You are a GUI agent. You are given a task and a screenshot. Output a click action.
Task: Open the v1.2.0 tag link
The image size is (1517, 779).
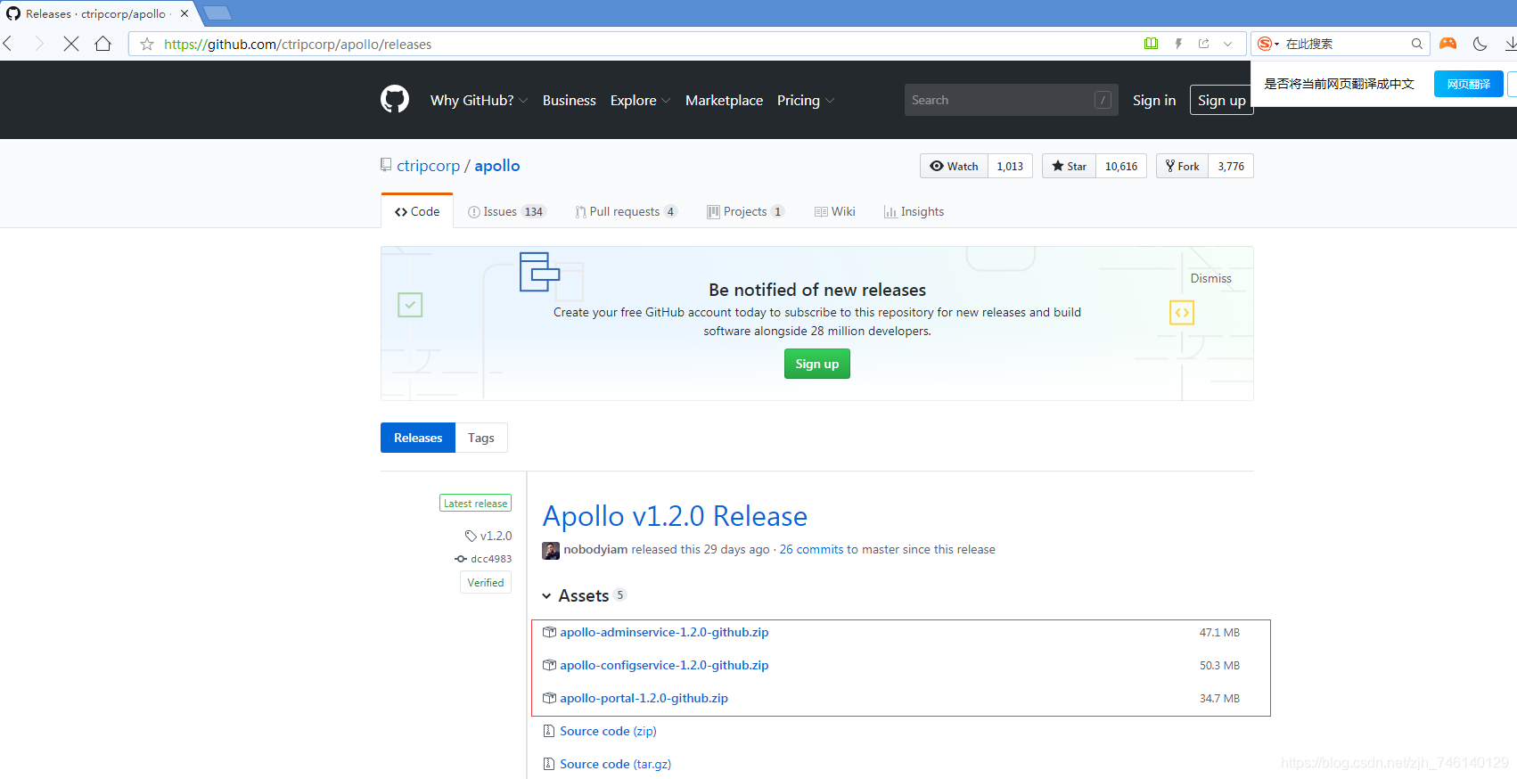[488, 536]
